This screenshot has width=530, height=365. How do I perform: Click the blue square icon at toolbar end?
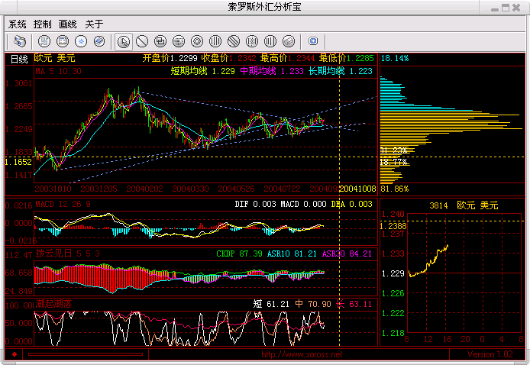coord(313,40)
